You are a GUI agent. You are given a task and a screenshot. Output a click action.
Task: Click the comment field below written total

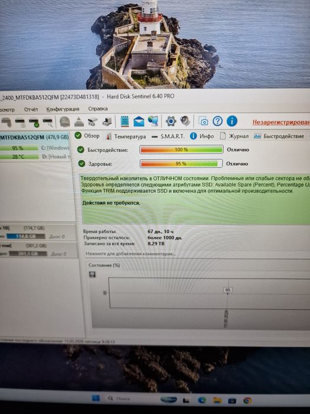click(197, 254)
